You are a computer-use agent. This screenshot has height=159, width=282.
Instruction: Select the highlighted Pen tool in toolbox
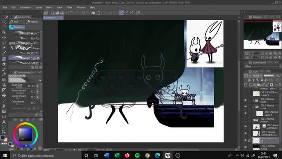[4, 59]
